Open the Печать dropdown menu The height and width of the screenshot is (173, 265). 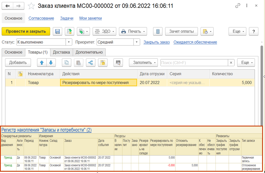click(x=133, y=31)
